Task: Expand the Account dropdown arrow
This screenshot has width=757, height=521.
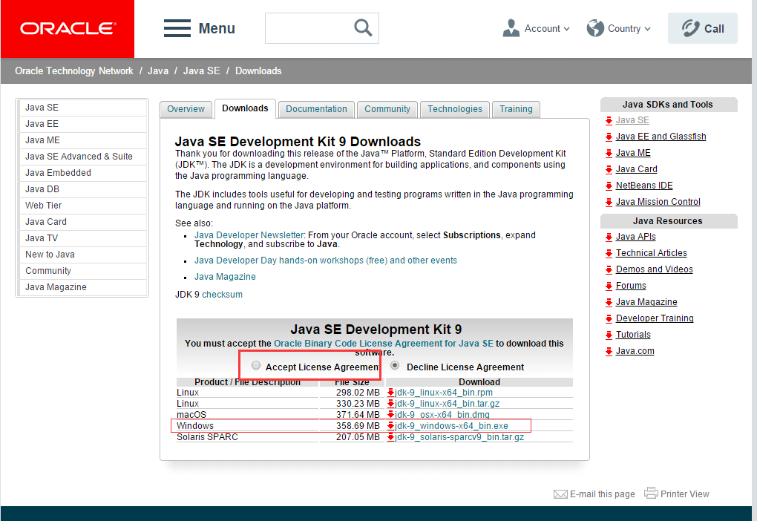Action: [566, 29]
